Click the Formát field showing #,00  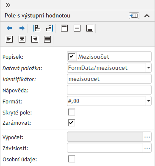tap(106, 101)
